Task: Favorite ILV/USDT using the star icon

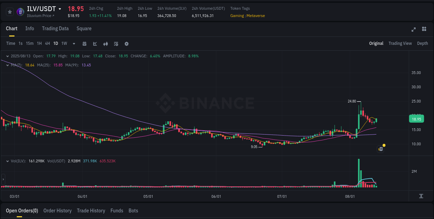Action: pos(10,11)
